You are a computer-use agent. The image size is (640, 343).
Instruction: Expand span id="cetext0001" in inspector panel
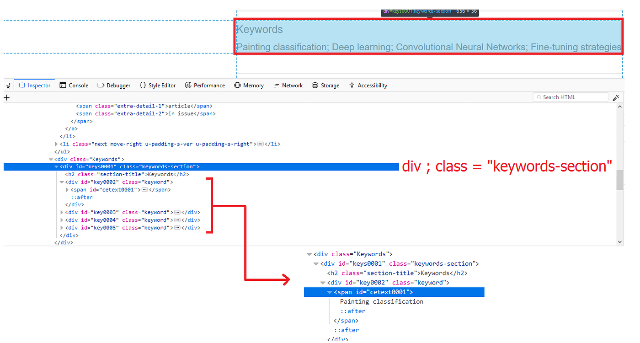[x=68, y=190]
